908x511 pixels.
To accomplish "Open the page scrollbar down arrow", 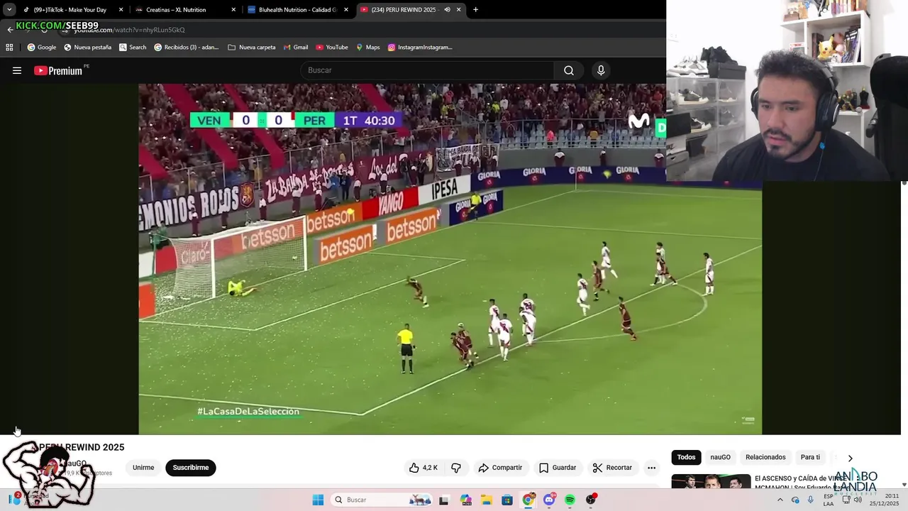I will (904, 485).
